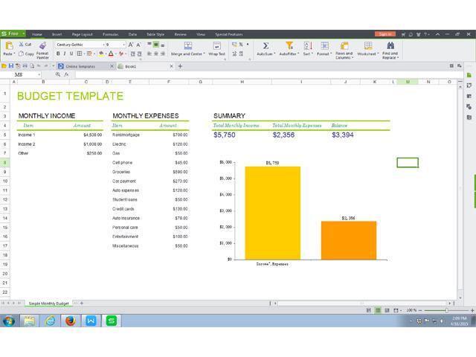
Task: Click the zoom slider handle
Action: [446, 310]
